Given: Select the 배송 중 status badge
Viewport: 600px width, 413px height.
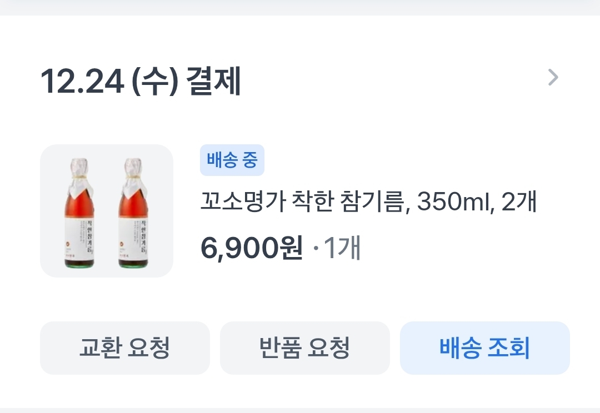Looking at the screenshot, I should pyautogui.click(x=232, y=160).
